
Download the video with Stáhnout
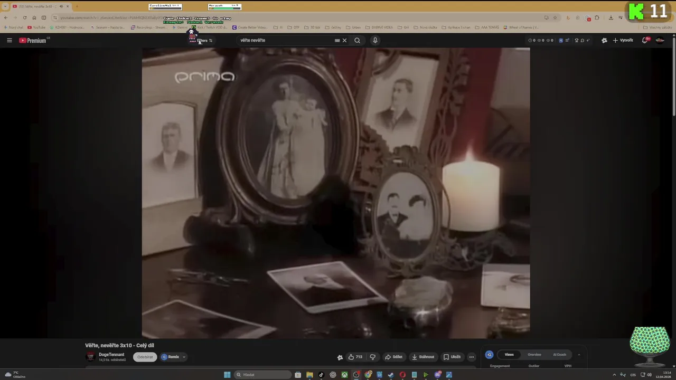pyautogui.click(x=423, y=357)
